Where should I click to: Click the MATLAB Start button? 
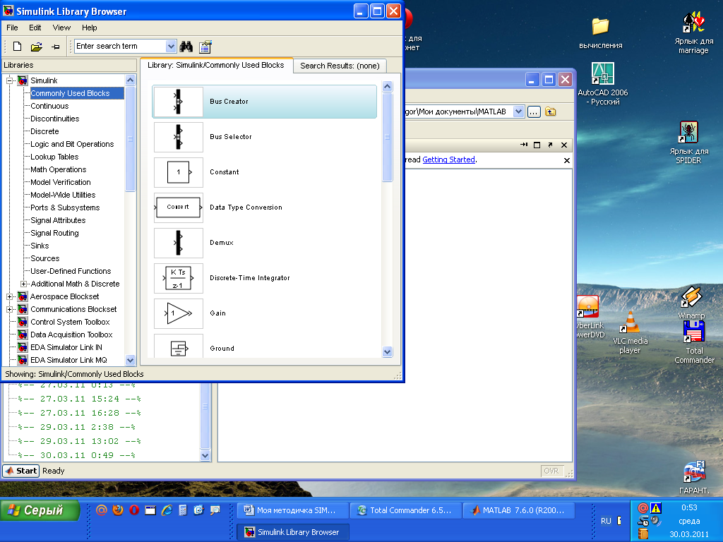pyautogui.click(x=21, y=471)
